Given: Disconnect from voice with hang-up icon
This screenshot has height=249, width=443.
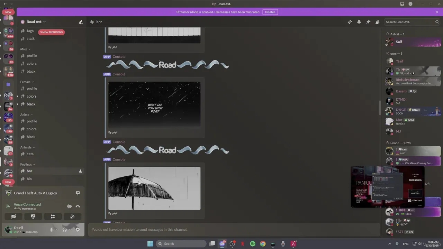Looking at the screenshot, I should (78, 206).
